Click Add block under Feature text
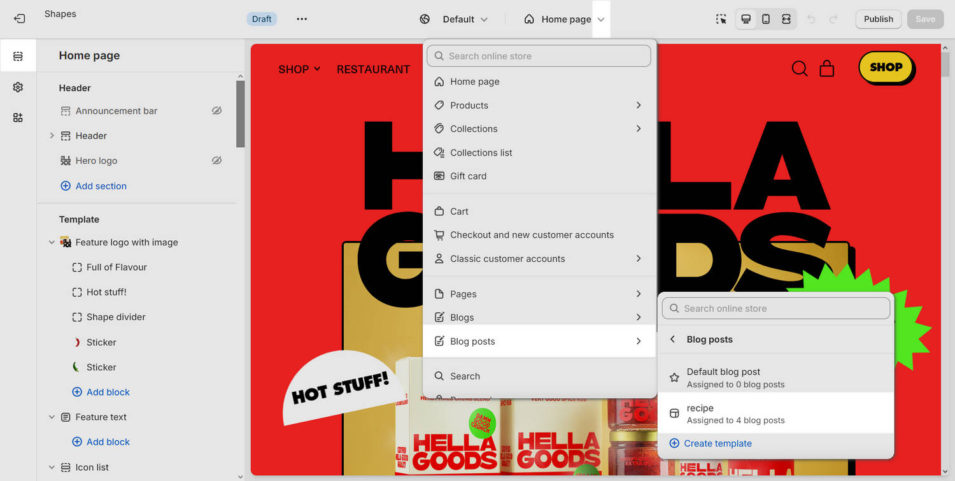The image size is (955, 481). click(x=101, y=442)
